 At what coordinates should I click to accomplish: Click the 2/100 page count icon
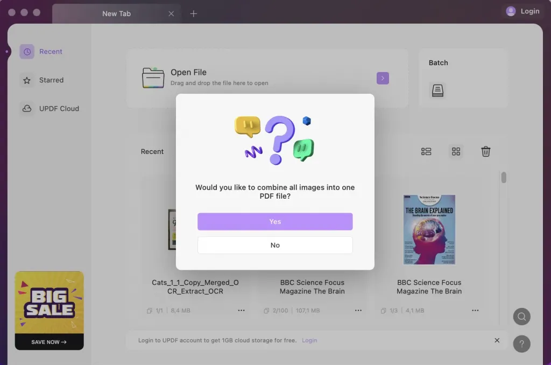266,311
